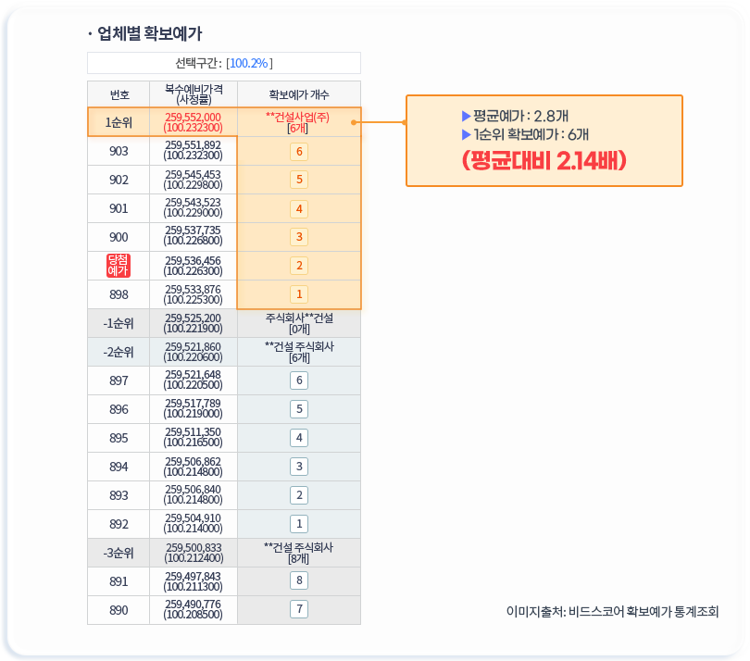
Task: Click the orange 4 badge in row 901
Action: 299,209
